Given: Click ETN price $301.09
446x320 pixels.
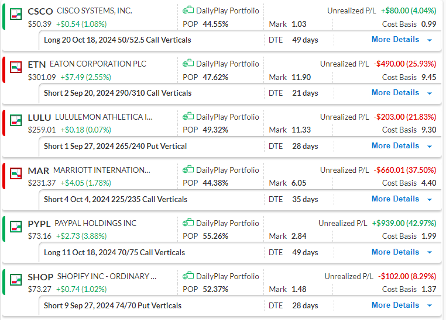Looking at the screenshot, I should click(42, 77).
